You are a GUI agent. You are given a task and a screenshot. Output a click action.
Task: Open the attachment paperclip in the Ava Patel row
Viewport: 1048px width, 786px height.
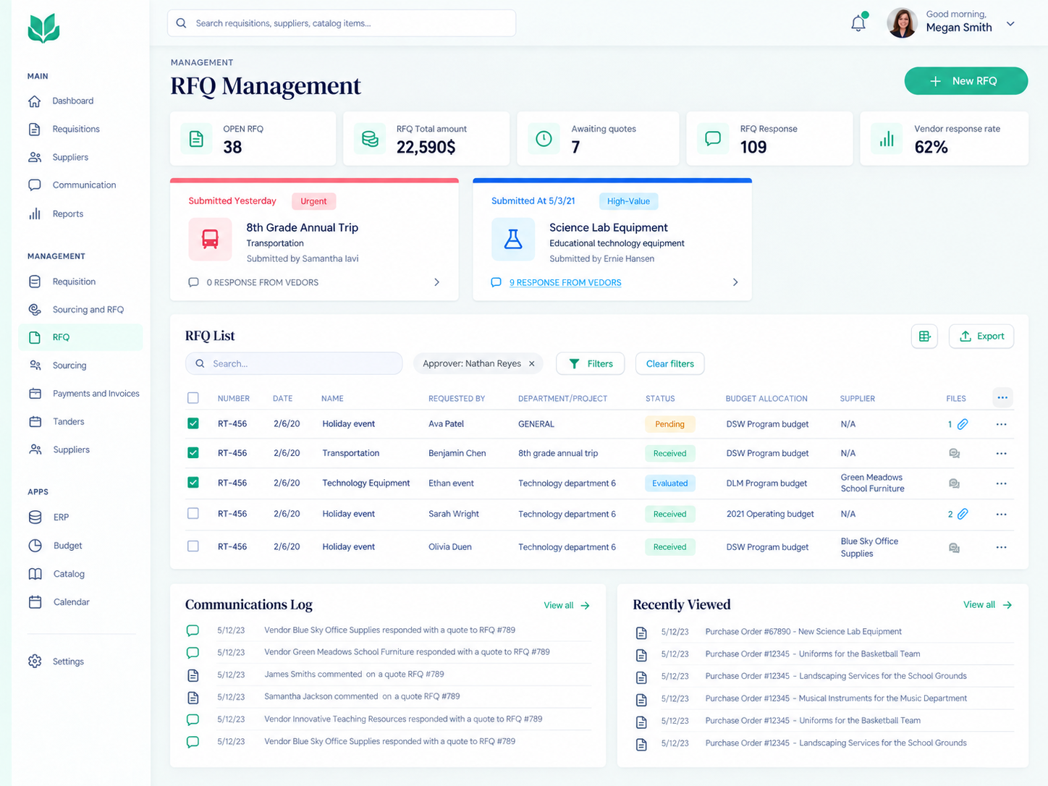pos(963,424)
